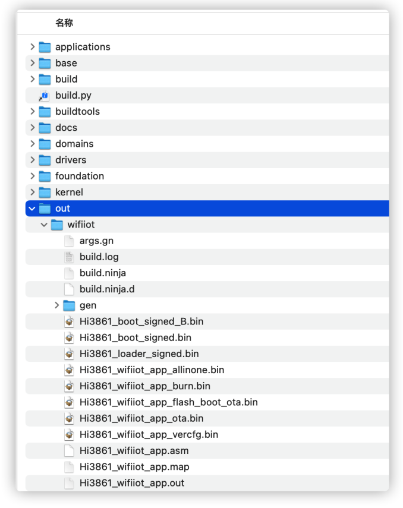
Task: Select the 'Hi3861_wifiiot_app_vercfg.bin' file name
Action: [x=149, y=435]
